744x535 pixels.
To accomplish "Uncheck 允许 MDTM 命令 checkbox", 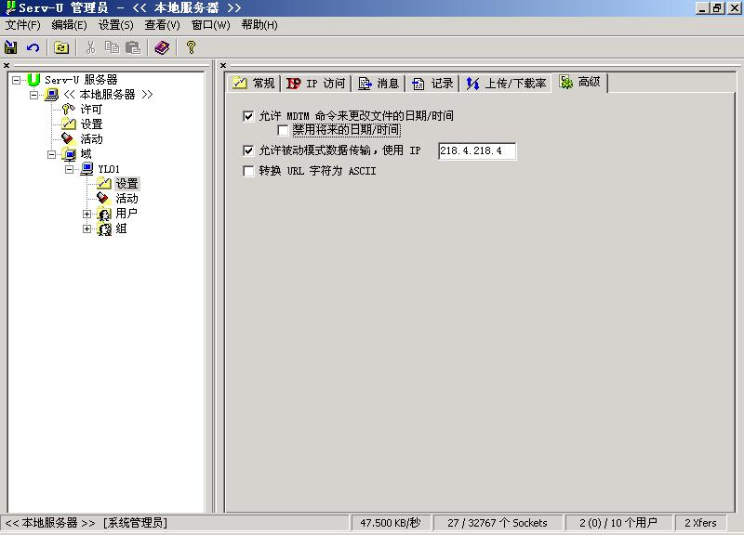I will click(248, 116).
